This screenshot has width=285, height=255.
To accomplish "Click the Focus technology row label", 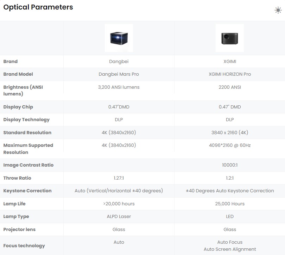I will tap(24, 246).
